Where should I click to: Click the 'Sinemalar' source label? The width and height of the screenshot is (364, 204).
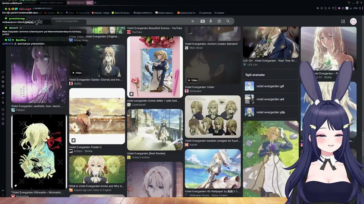click(196, 91)
